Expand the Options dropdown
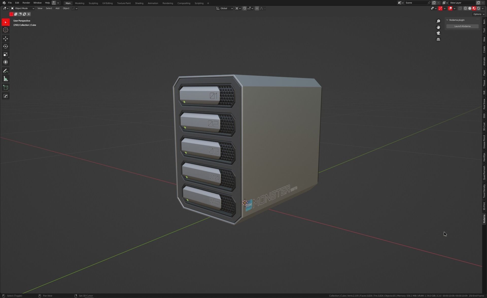This screenshot has width=487, height=298. point(479,14)
